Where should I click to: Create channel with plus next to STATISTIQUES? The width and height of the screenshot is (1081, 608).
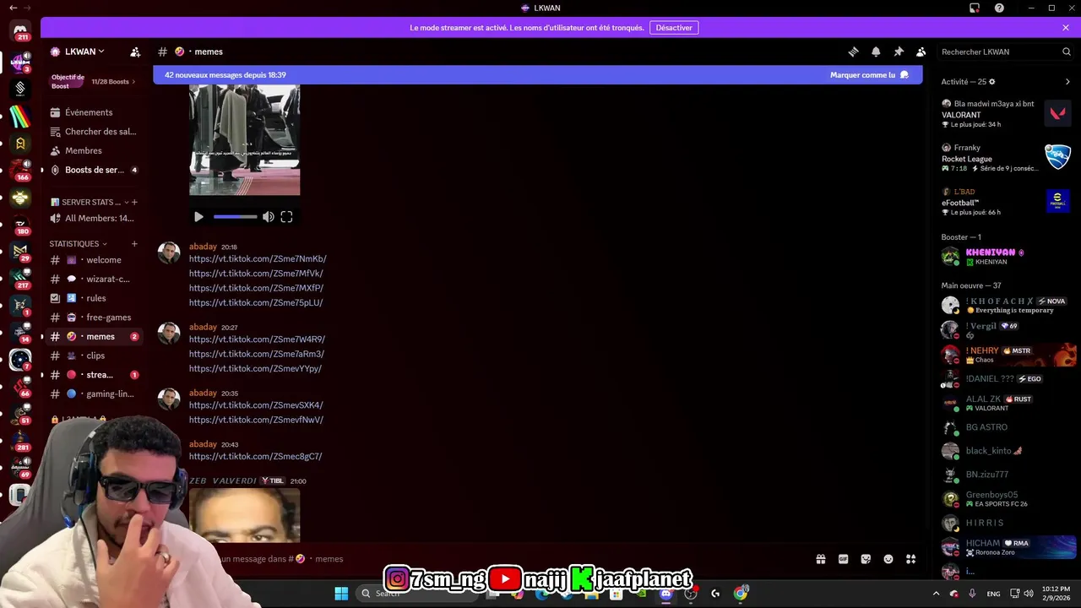click(134, 243)
